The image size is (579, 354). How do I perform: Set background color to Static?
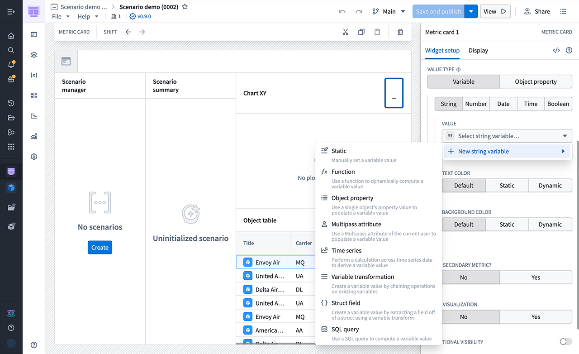point(507,225)
